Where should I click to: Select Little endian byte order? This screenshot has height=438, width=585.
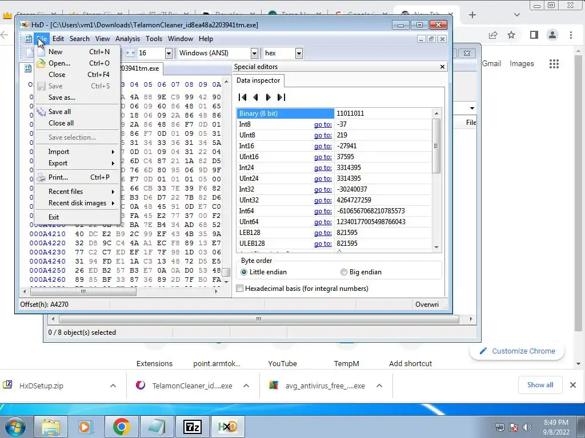click(263, 272)
